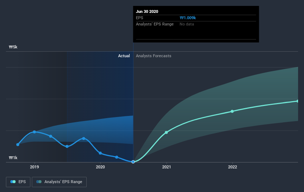304x192 pixels.
Task: Click the EPS legend color icon
Action: pos(13,182)
